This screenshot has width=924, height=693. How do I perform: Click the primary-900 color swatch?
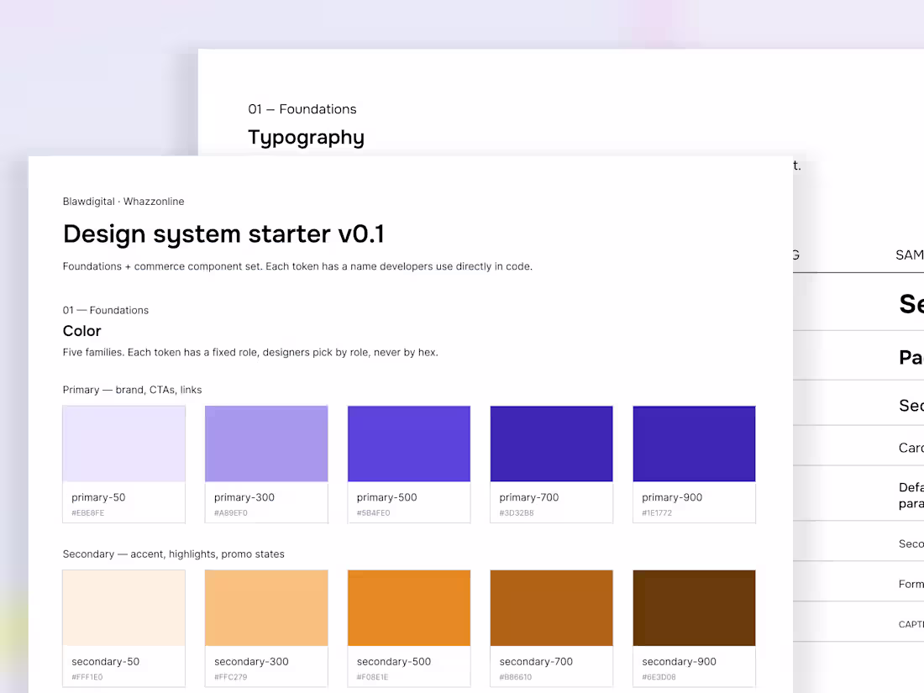[694, 444]
